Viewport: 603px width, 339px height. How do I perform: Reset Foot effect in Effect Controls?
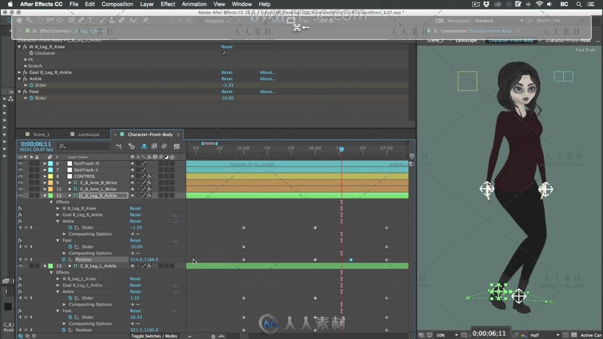pyautogui.click(x=227, y=92)
